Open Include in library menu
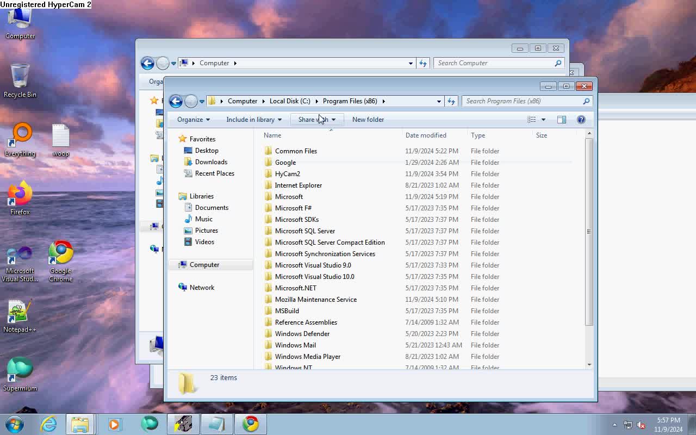Screen dimensions: 696x435 click(254, 120)
